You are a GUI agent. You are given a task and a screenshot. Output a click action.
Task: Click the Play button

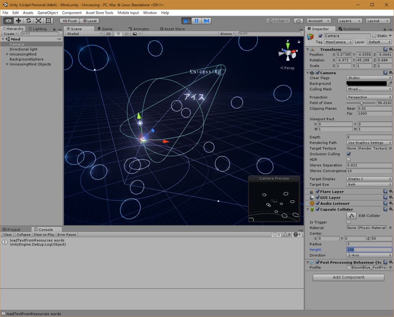[187, 21]
